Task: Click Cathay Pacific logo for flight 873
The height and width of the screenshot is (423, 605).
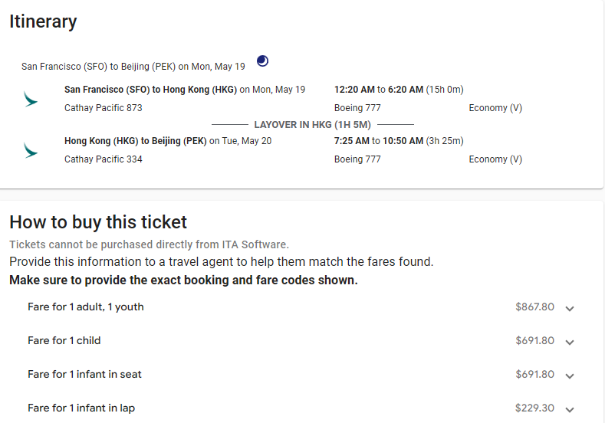Action: tap(31, 100)
